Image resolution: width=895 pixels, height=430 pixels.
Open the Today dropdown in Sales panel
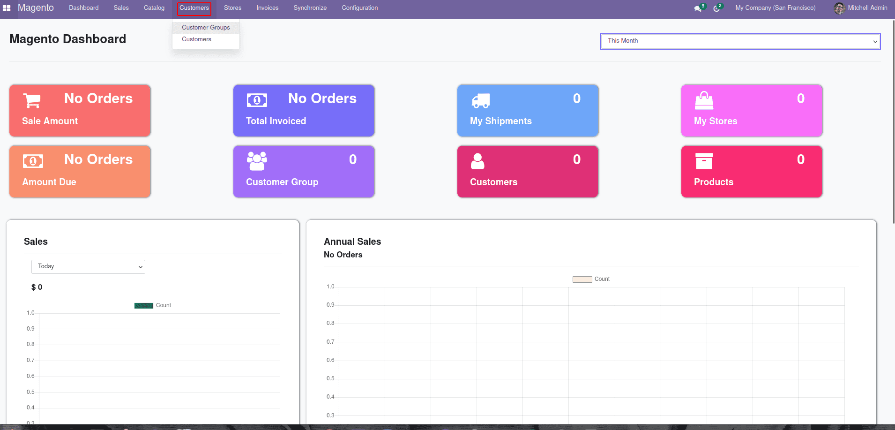[88, 267]
